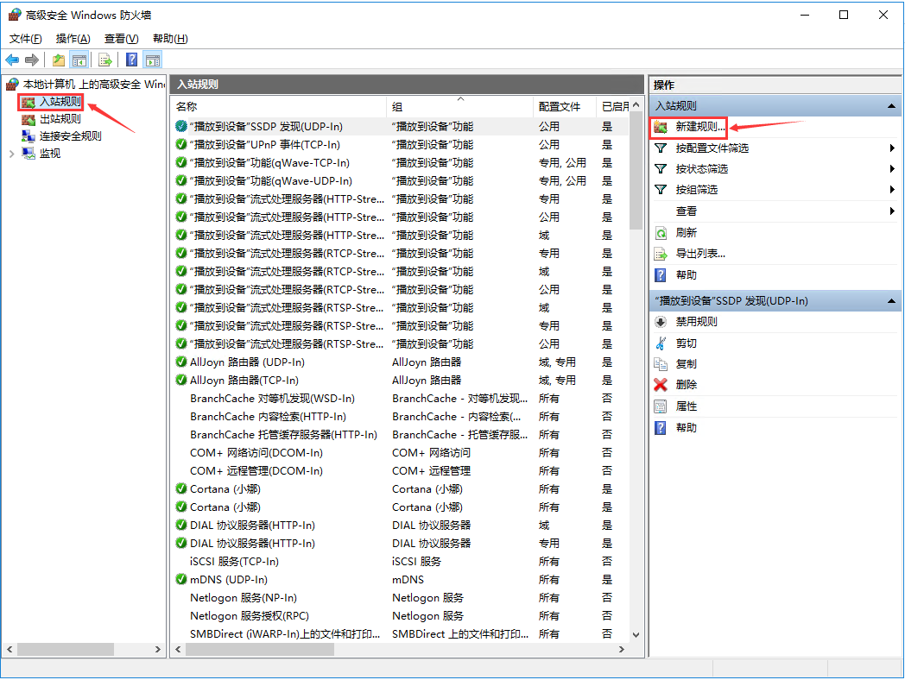Sort rules by the 已启用 column header
Viewport: 905px width, 680px height.
(613, 107)
